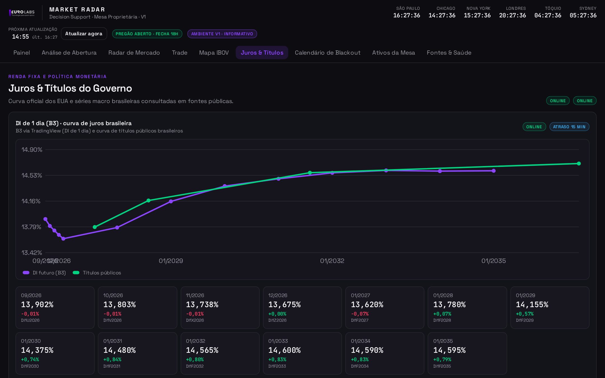Select the 01/2028 card showing 13,780%

pos(467,307)
